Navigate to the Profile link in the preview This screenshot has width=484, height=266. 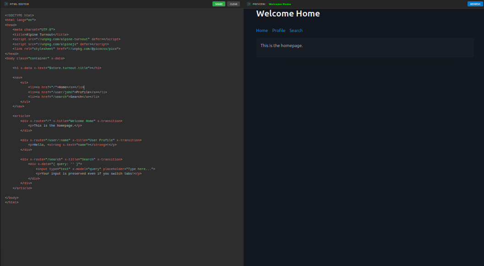(278, 31)
